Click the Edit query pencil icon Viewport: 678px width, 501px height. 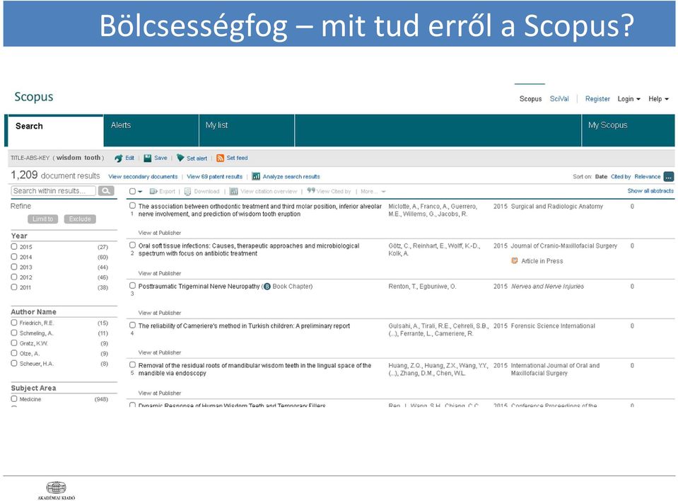point(119,159)
